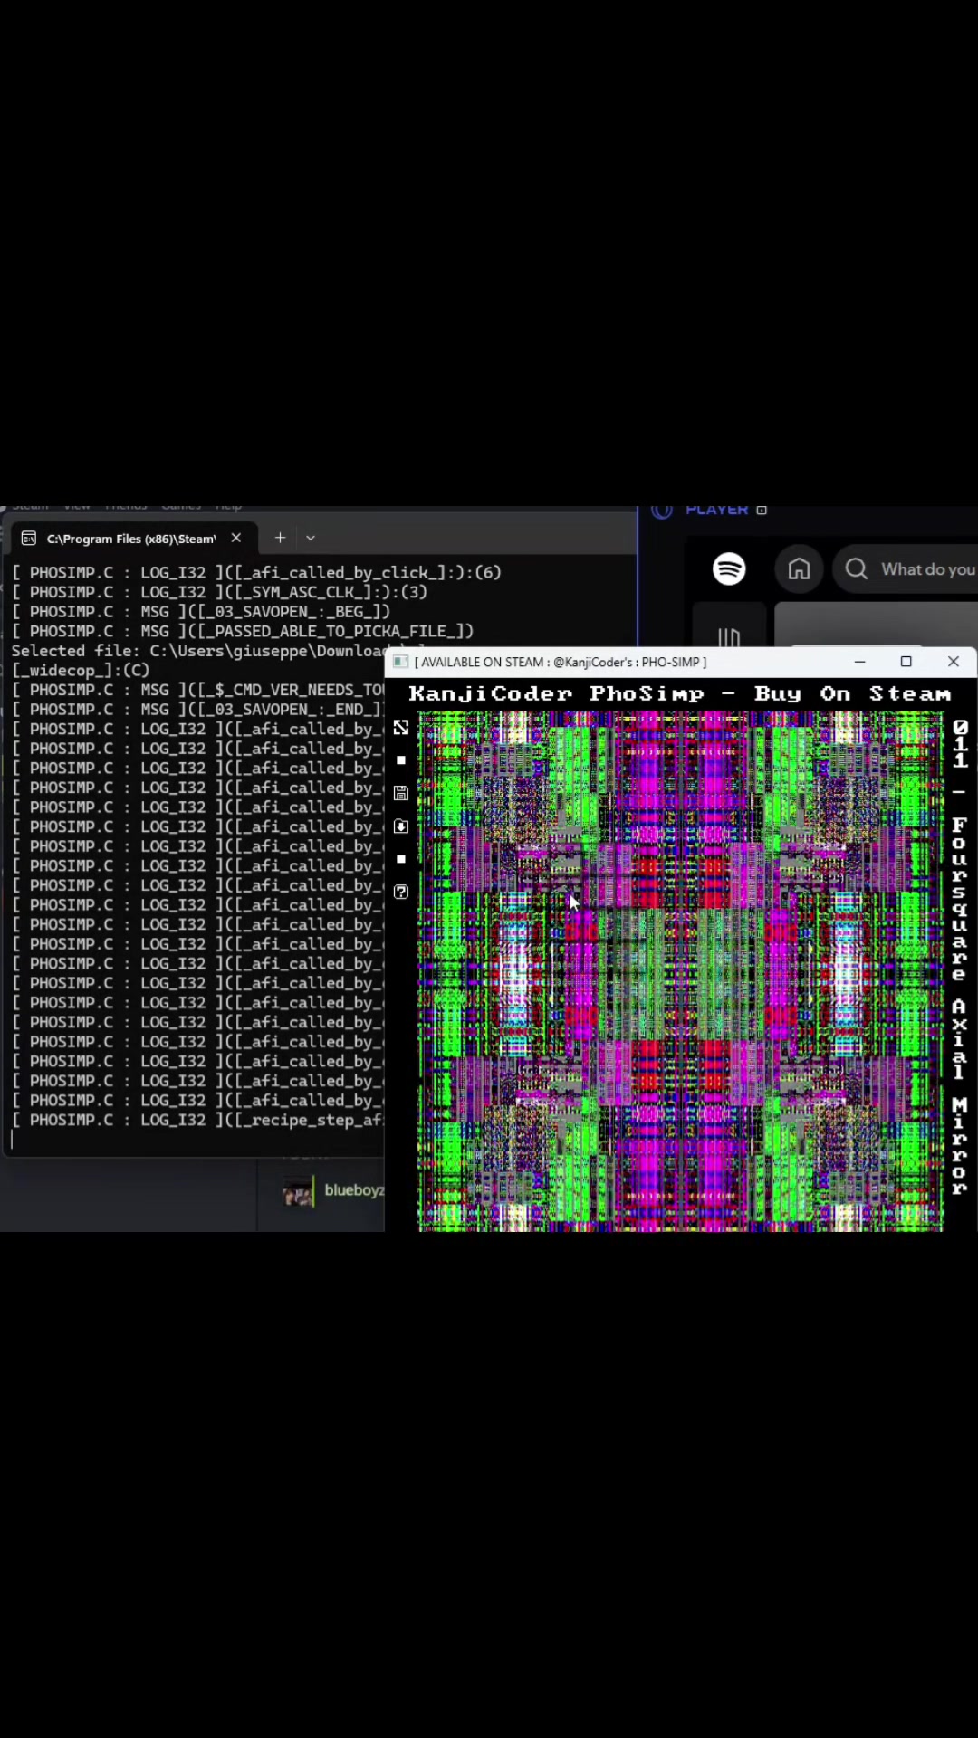This screenshot has width=978, height=1738.
Task: Click the '_03_SAVOPEN_:_BEG_' message line
Action: click(201, 612)
